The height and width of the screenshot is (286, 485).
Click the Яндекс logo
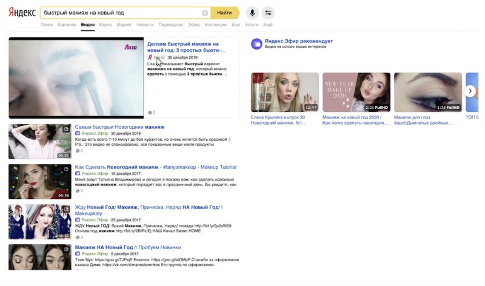point(22,12)
